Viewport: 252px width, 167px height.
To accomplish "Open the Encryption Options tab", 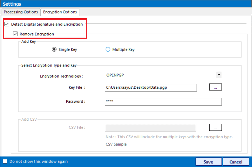I will [x=60, y=12].
